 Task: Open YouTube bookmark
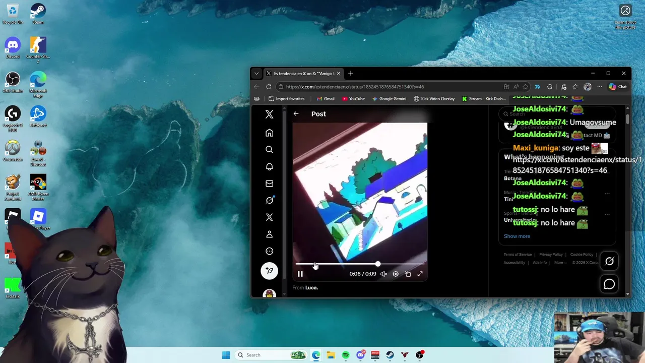click(x=353, y=99)
